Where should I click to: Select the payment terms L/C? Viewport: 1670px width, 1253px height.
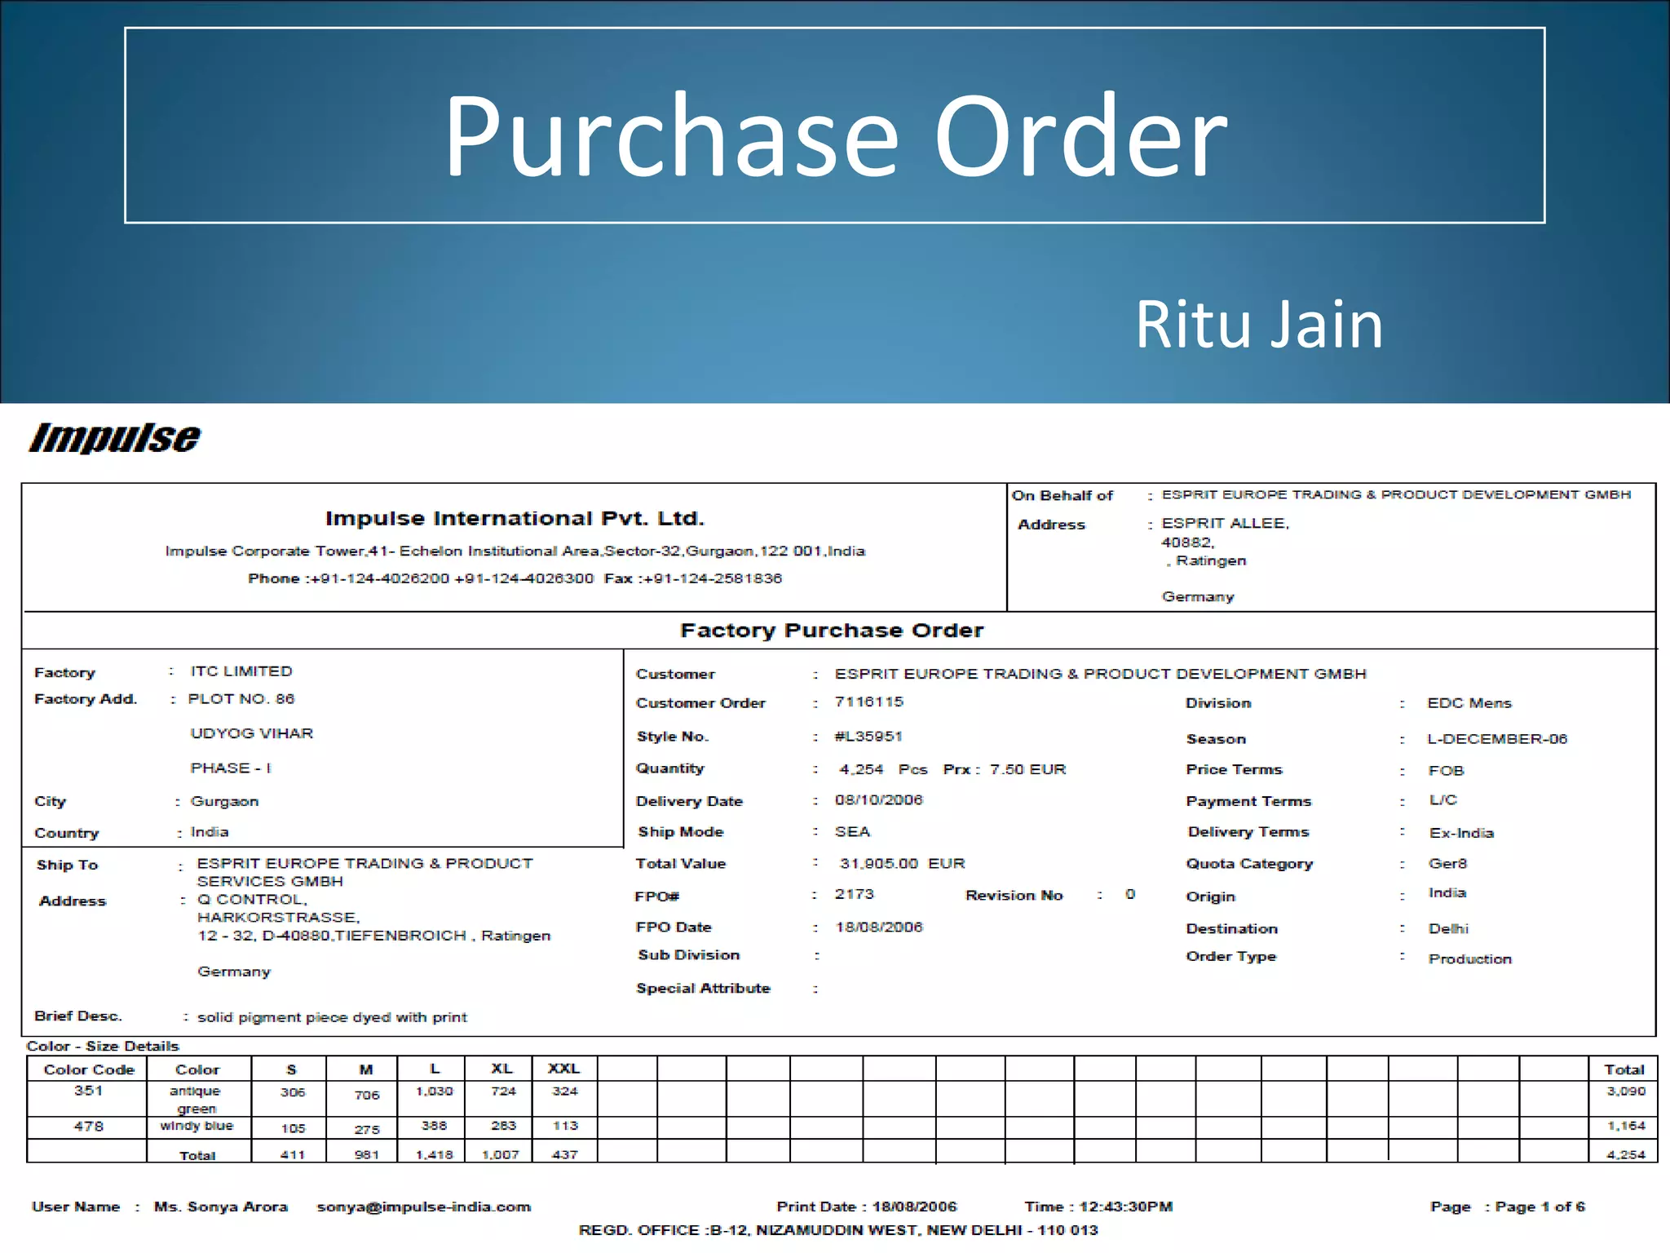coord(1442,800)
